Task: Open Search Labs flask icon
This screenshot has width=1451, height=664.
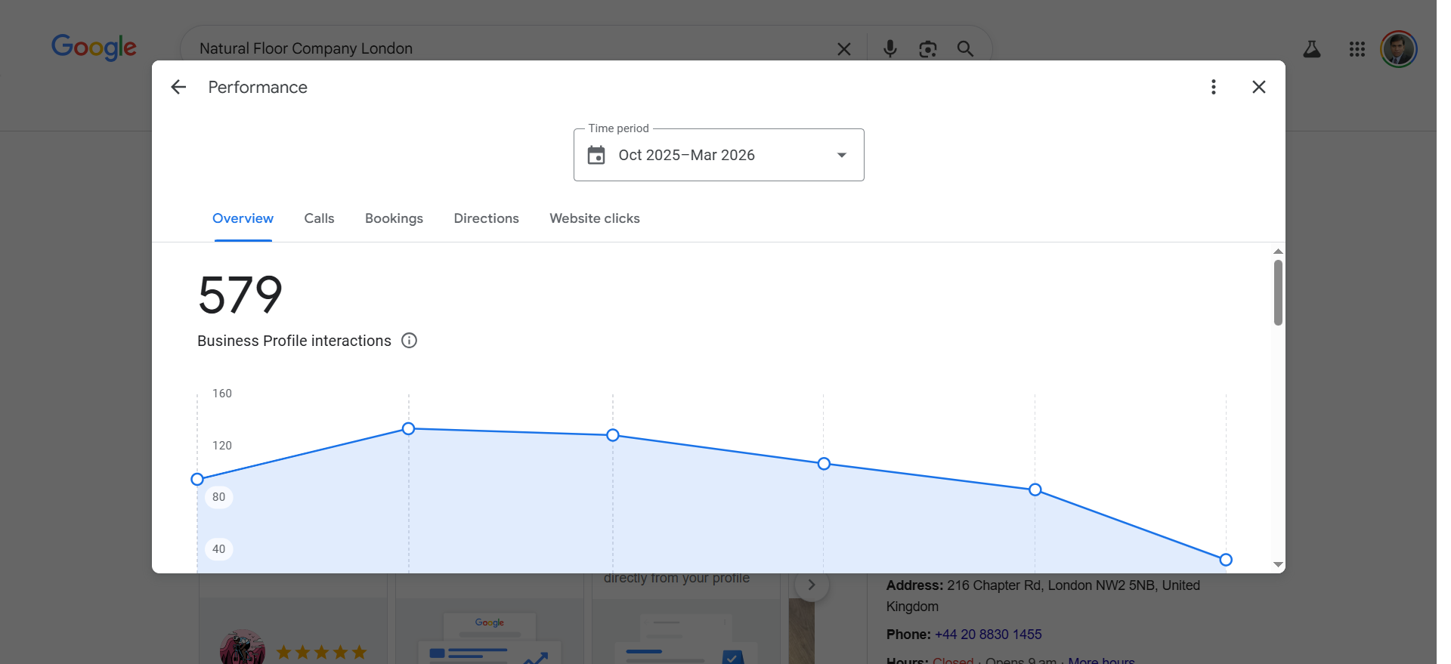Action: click(x=1312, y=49)
